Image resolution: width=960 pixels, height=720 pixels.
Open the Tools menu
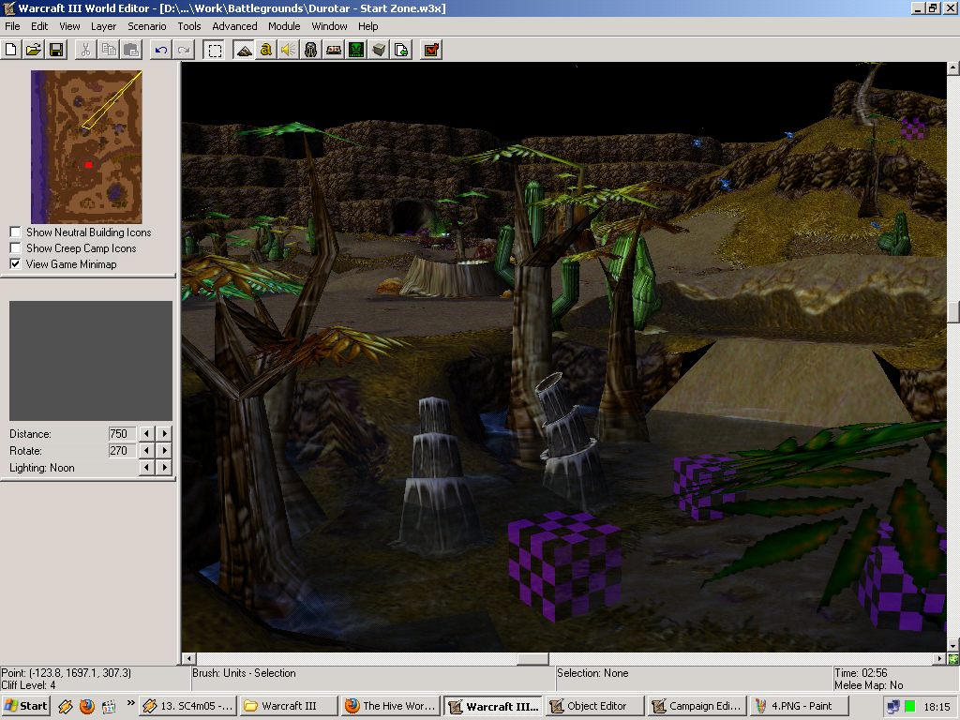(189, 26)
